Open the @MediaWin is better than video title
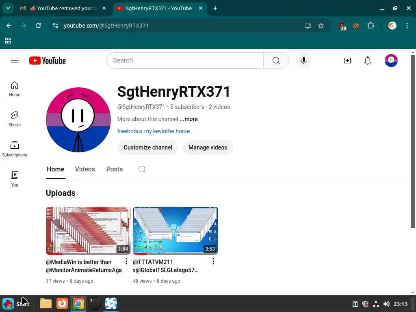This screenshot has height=312, width=416. pyautogui.click(x=84, y=266)
